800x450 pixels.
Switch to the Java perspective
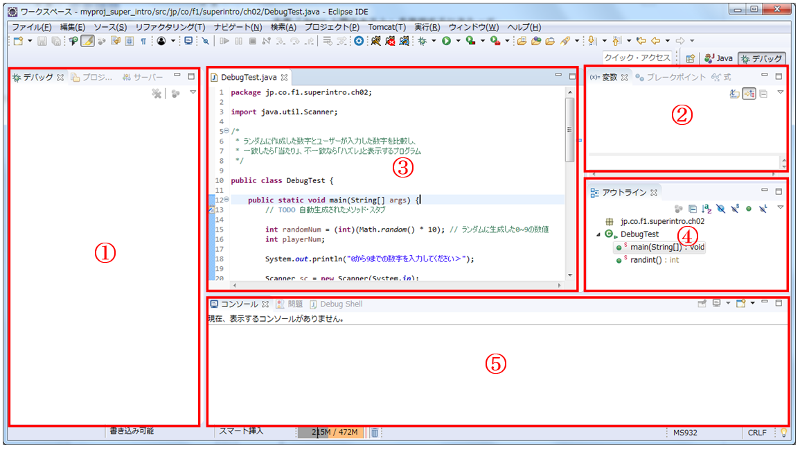(x=719, y=59)
